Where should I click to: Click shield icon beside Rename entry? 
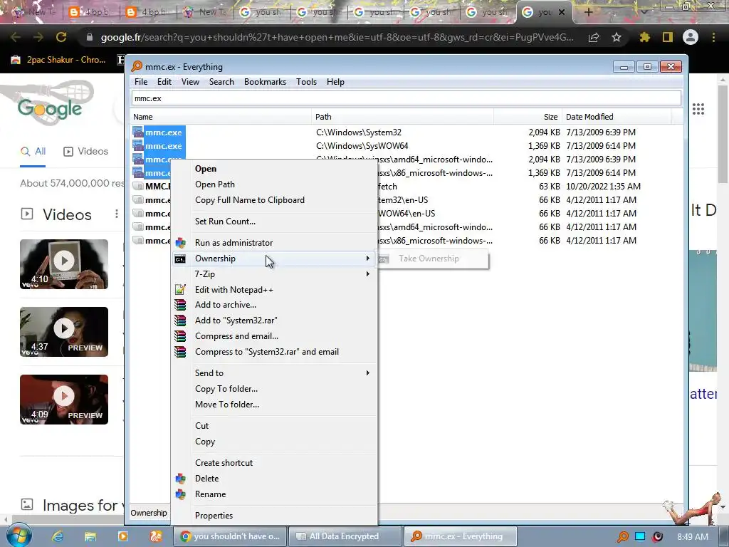(180, 494)
